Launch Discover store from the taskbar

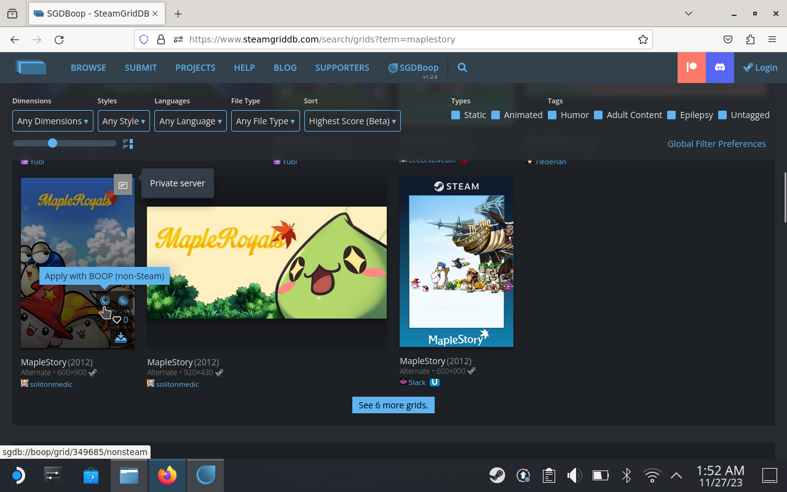(x=91, y=475)
